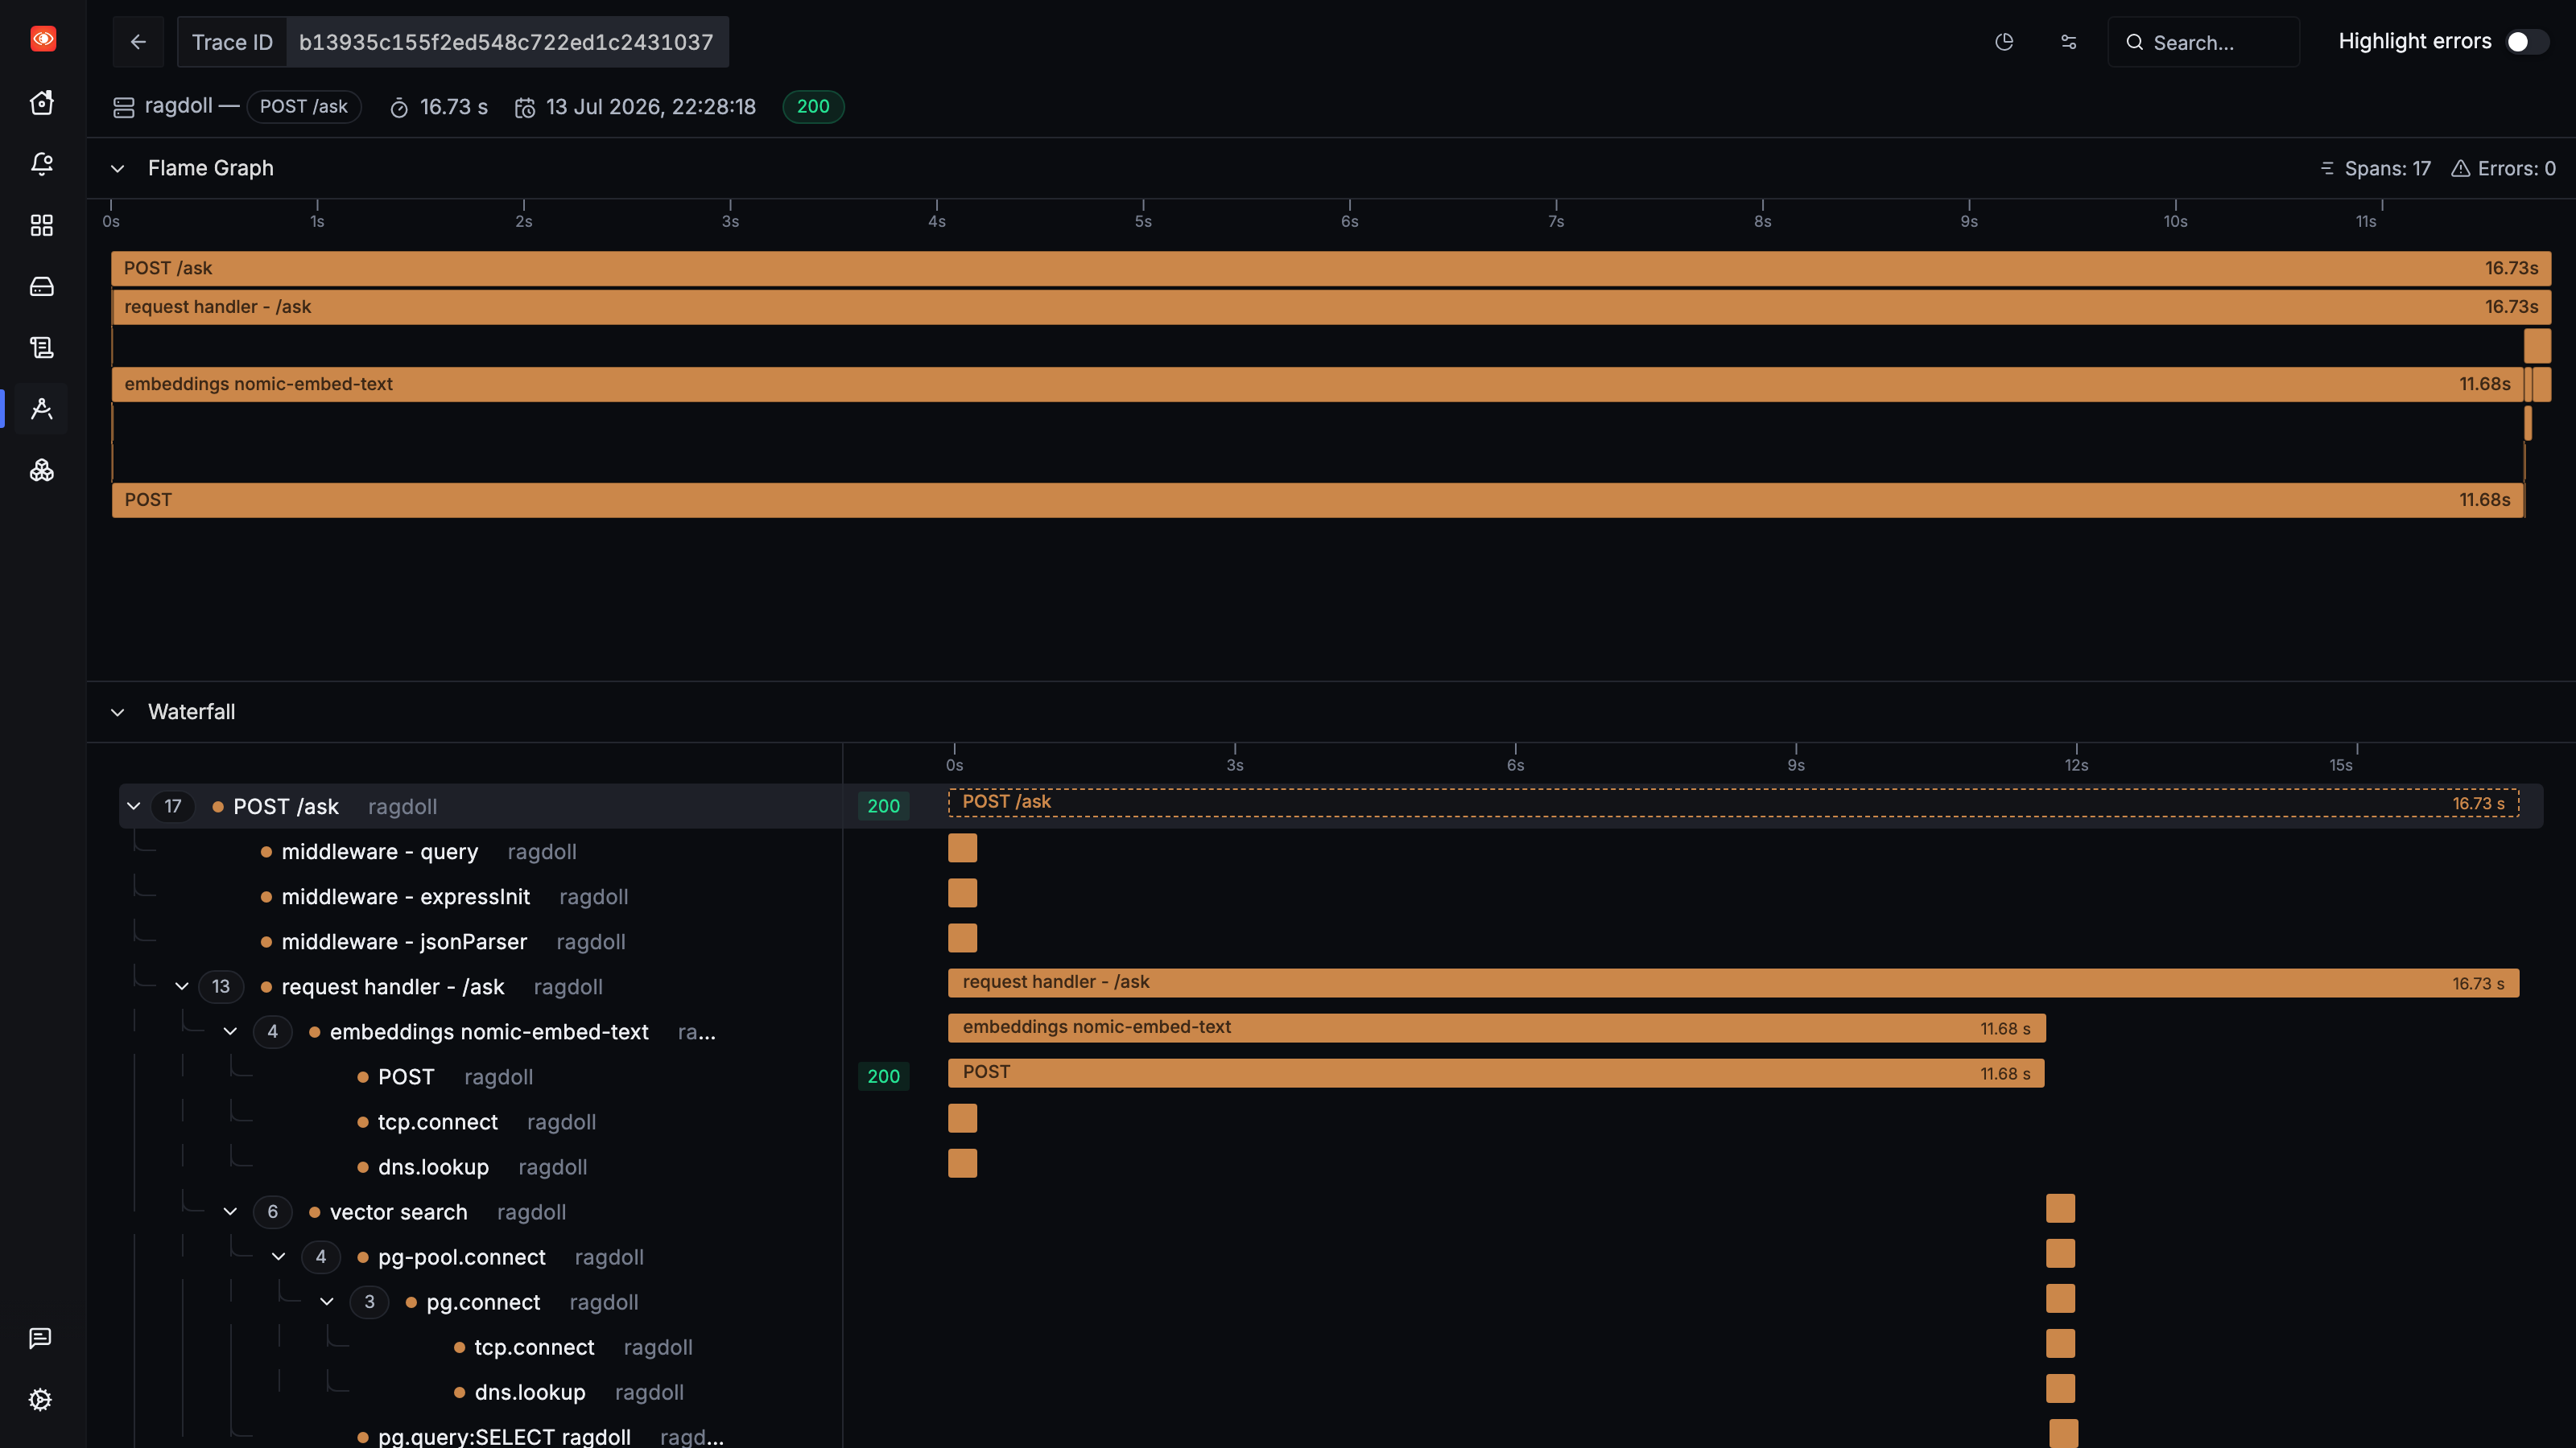Open the stacked cubes icon in the sidebar
The width and height of the screenshot is (2576, 1448).
(x=42, y=470)
